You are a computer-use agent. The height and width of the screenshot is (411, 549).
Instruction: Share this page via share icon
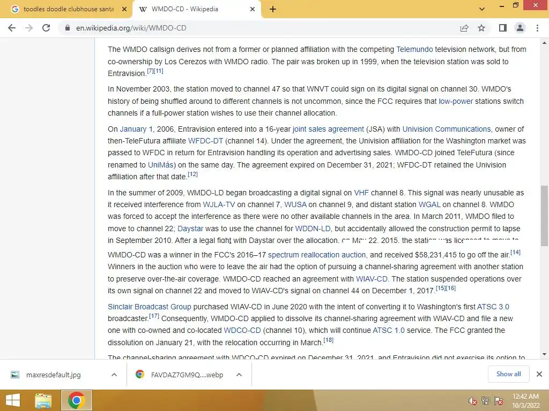464,28
